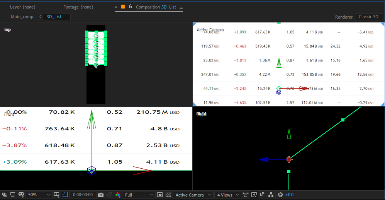The height and width of the screenshot is (200, 385).
Task: Toggle the Region of Interest button
Action: [160, 195]
